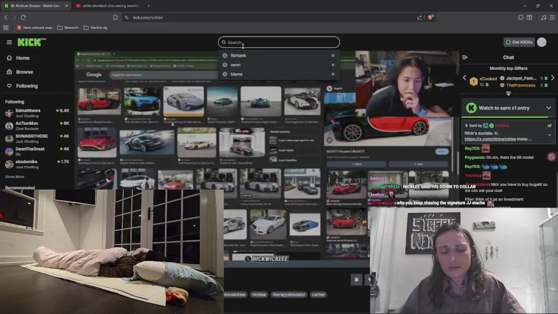Viewport: 558px width, 314px height.
Task: Open the browser apps grid icon
Action: (x=6, y=27)
